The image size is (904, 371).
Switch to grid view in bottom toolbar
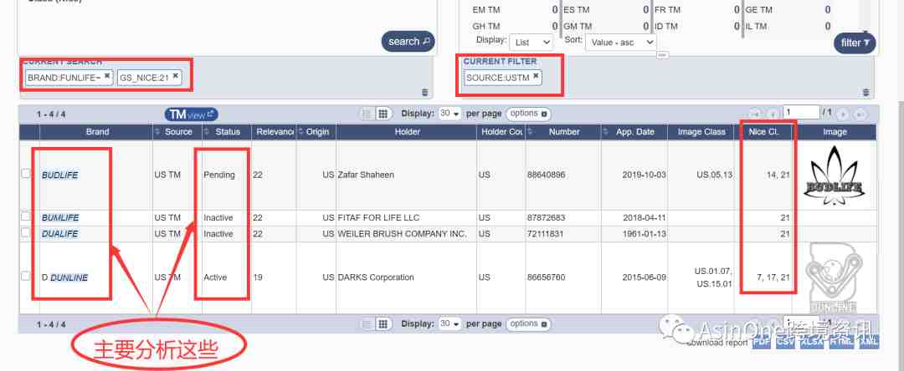click(x=383, y=324)
